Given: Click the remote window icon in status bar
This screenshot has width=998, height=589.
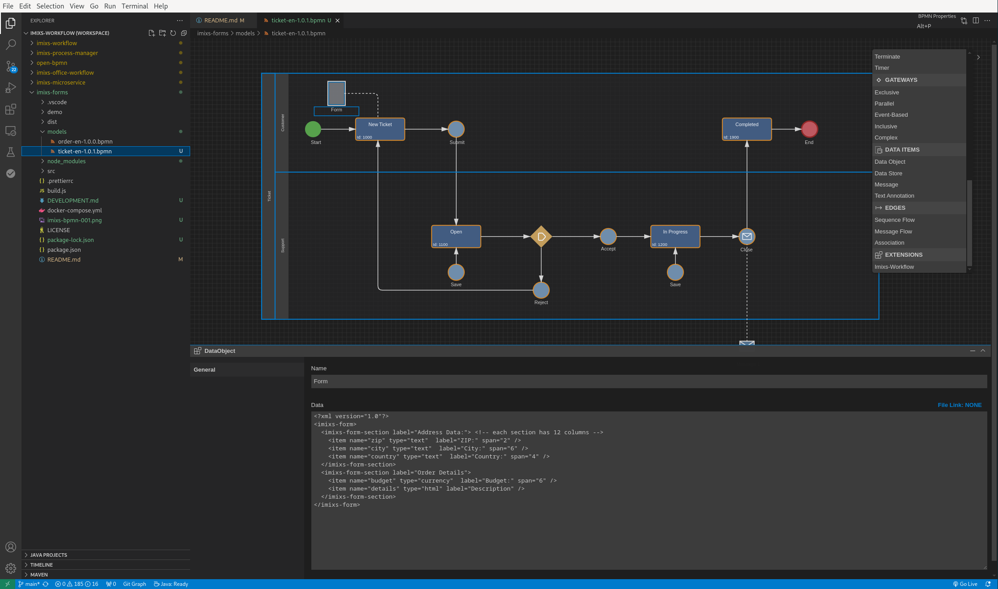Looking at the screenshot, I should point(8,584).
